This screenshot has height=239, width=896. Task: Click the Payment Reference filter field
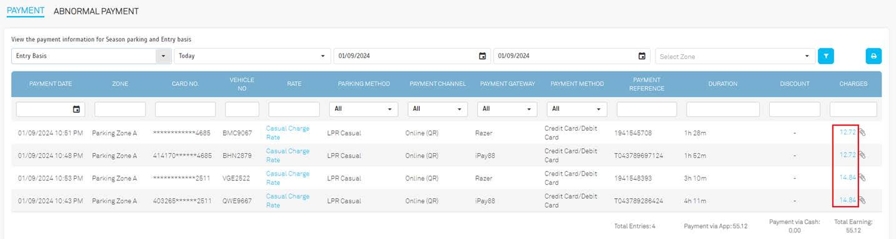[647, 109]
